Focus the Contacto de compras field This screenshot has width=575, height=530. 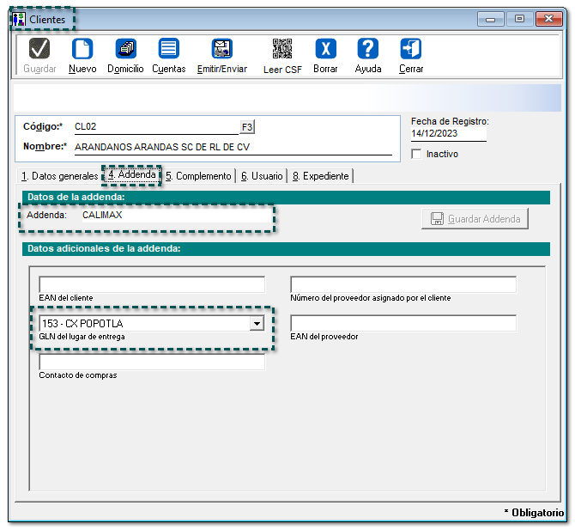point(152,362)
